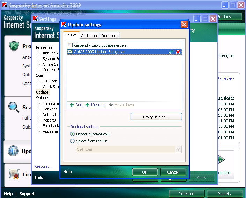The image size is (246, 198).
Task: Confirm with the OK button
Action: click(144, 172)
